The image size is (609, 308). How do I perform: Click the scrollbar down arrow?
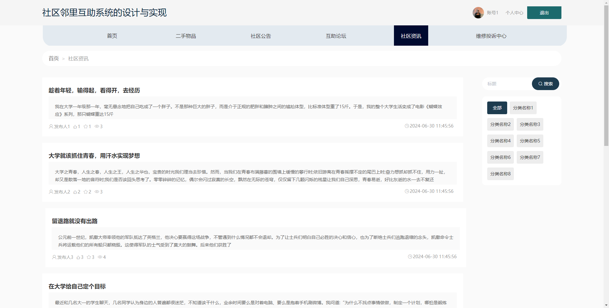coord(606,305)
